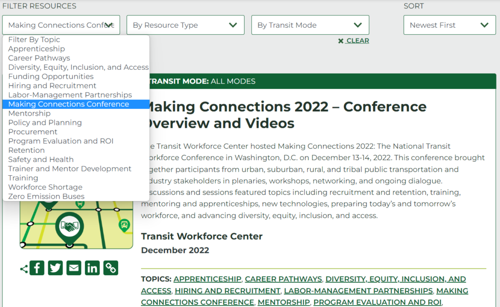Screen dimensions: 500x307
Task: Select Workforce Shortage option
Action: pyautogui.click(x=76, y=187)
